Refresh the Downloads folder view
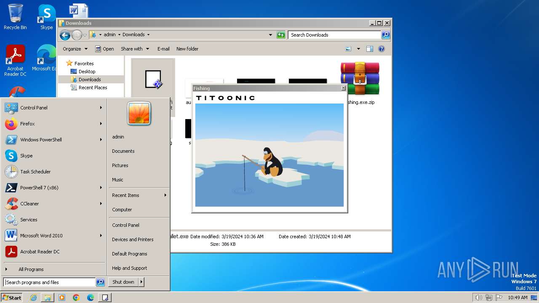This screenshot has width=539, height=303. coord(281,35)
